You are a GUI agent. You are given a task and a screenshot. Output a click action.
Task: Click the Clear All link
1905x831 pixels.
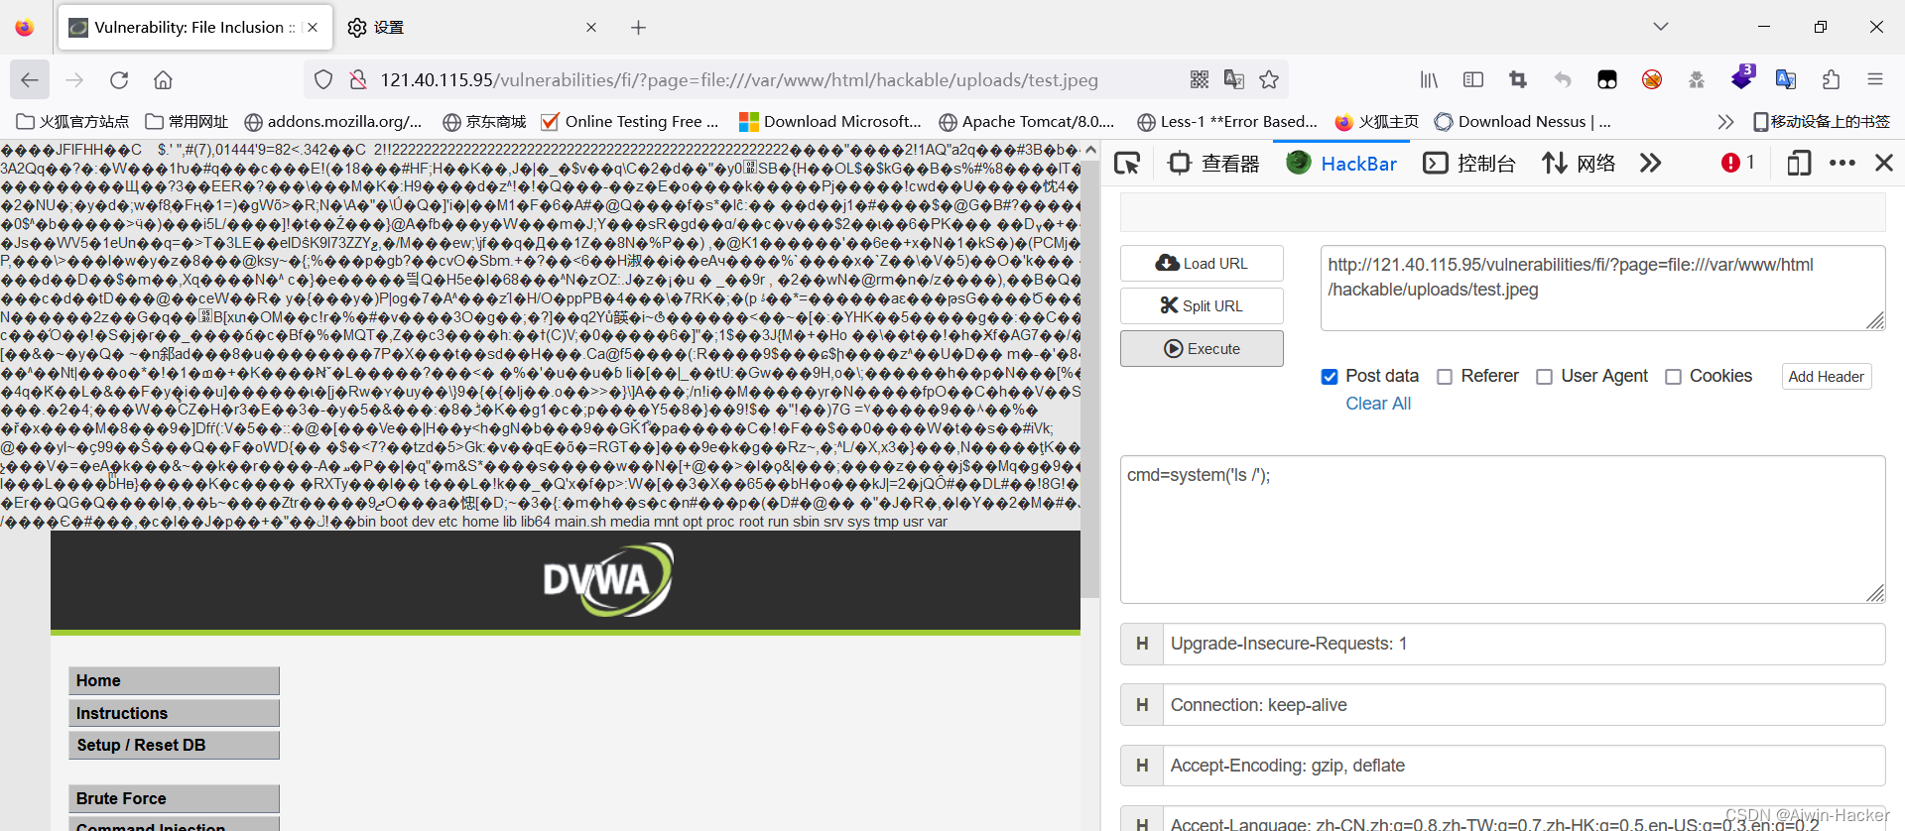1377,404
